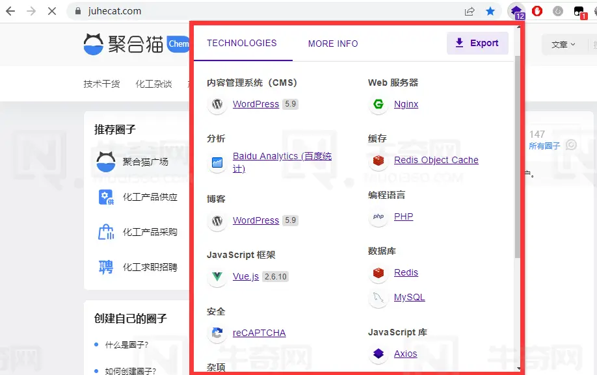Open 化工杂谈 navigation menu item
Viewport: 597px width, 375px height.
(154, 84)
